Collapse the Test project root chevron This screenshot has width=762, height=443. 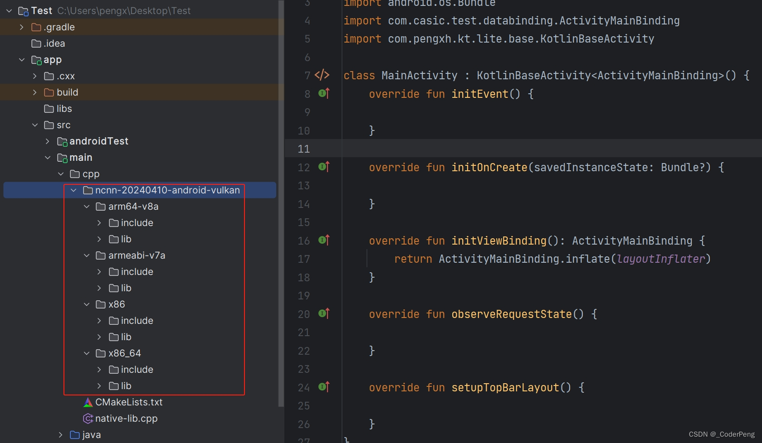pos(9,10)
